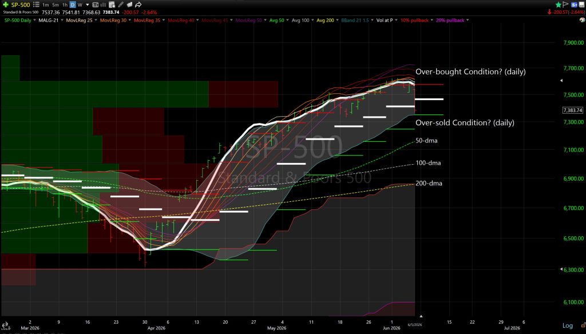Select the '50-dma' chart label
This screenshot has width=586, height=334.
[426, 141]
